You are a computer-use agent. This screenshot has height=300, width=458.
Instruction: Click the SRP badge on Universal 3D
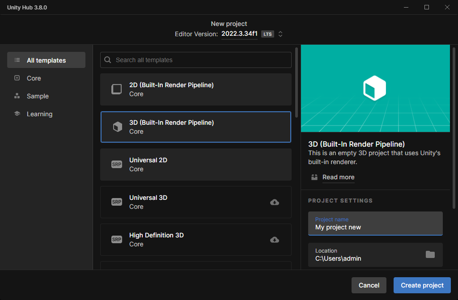(117, 202)
